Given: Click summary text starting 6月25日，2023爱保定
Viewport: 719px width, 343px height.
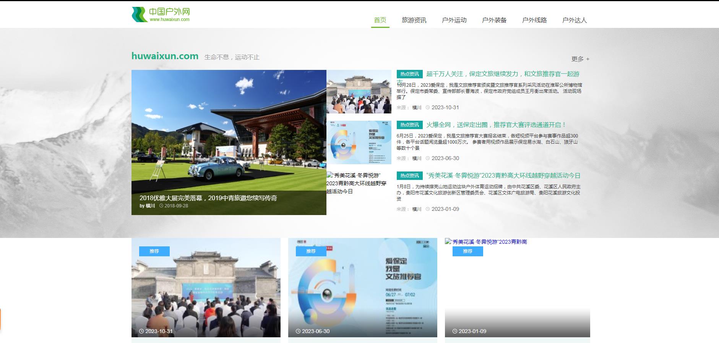Looking at the screenshot, I should tap(487, 142).
